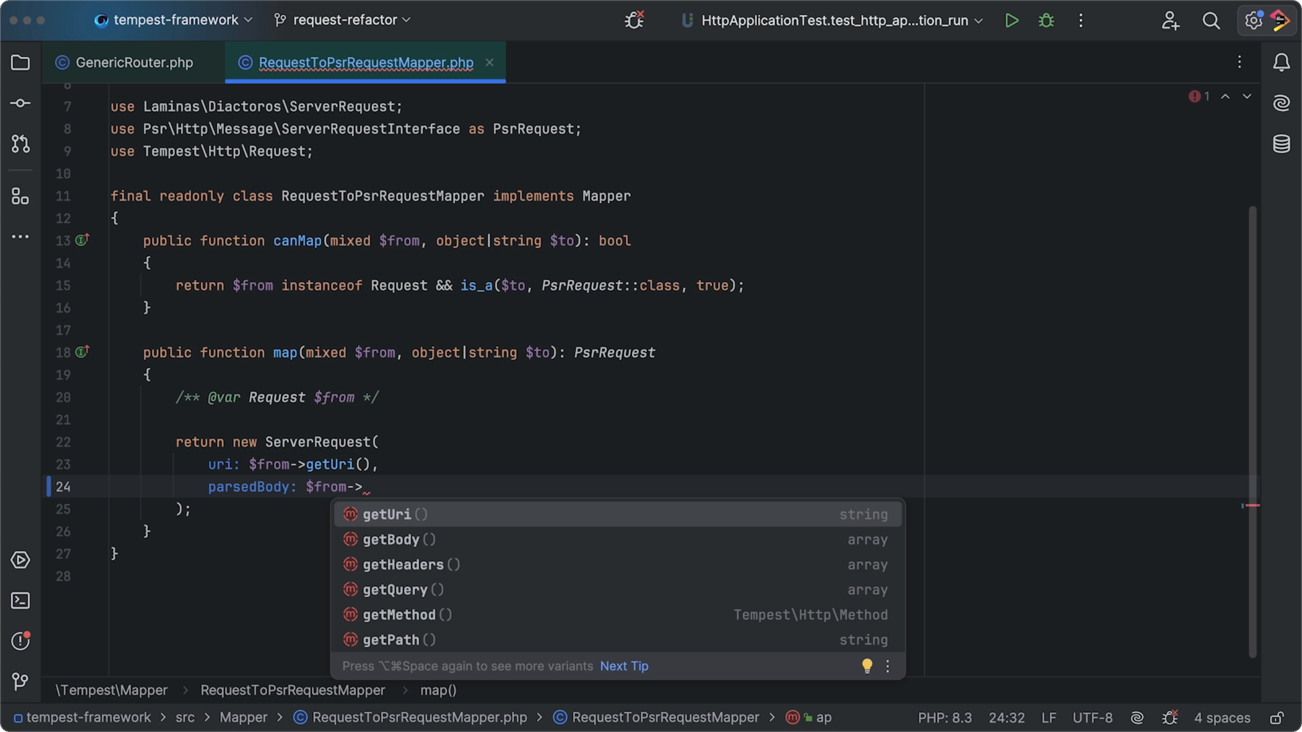Open the Terminal tool window icon
The width and height of the screenshot is (1302, 732).
click(x=20, y=600)
